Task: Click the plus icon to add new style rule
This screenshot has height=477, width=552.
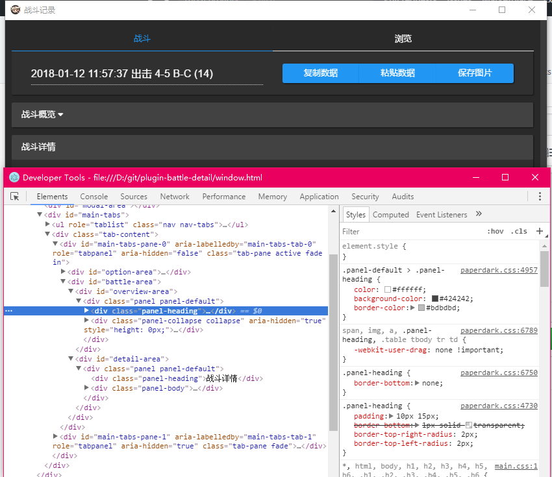Action: pos(540,231)
